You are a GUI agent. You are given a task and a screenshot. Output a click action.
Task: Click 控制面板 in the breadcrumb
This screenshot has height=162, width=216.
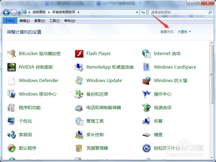[x=39, y=12]
